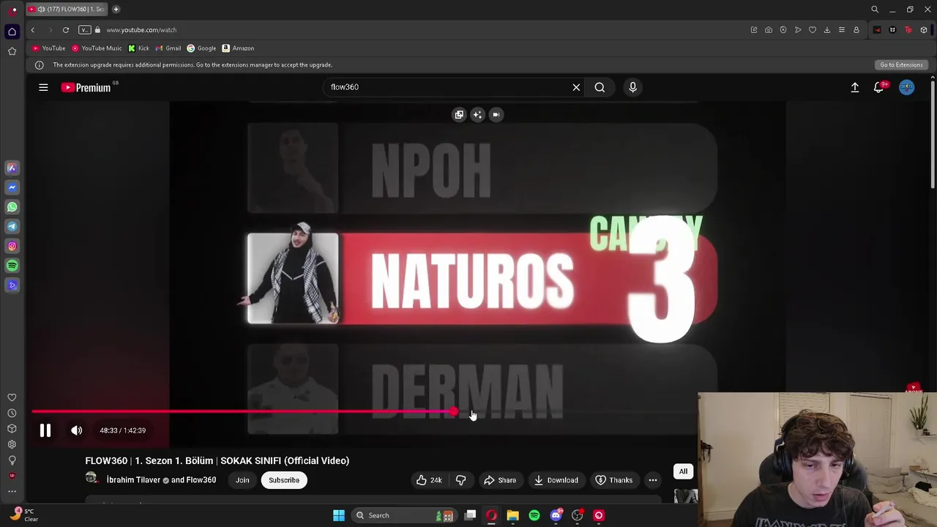Dislike the video
This screenshot has height=527, width=937.
pyautogui.click(x=460, y=480)
